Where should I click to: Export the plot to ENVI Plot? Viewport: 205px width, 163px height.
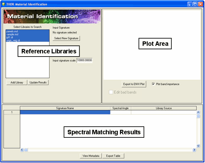point(134,84)
